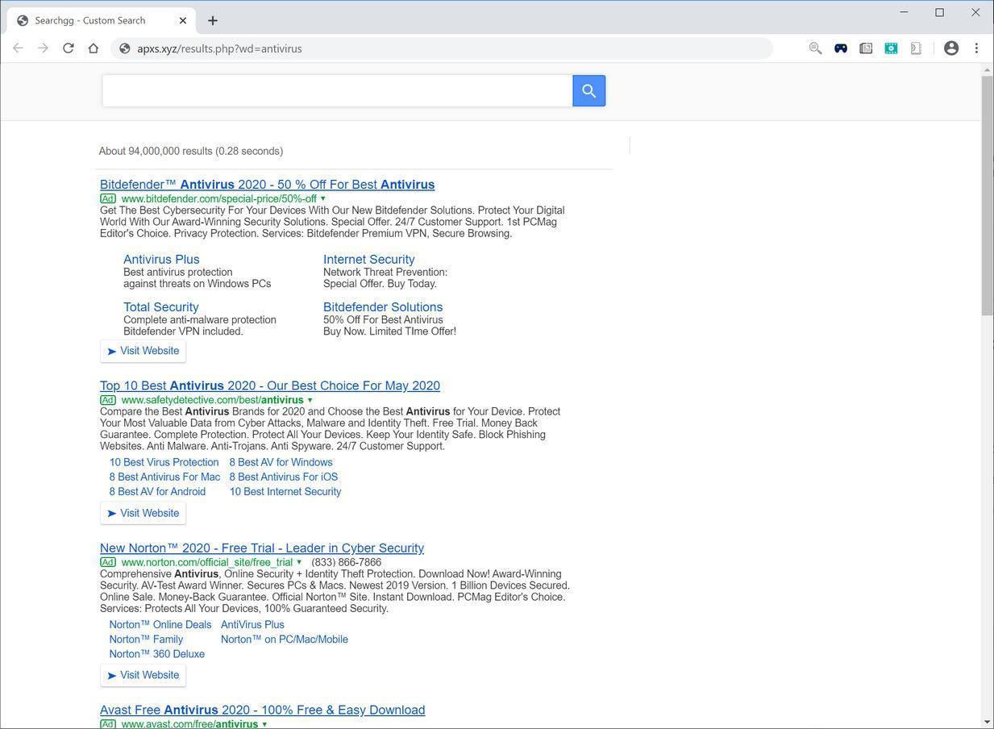The height and width of the screenshot is (729, 994).
Task: Expand dropdown arrow after avast.com URL
Action: (x=264, y=724)
